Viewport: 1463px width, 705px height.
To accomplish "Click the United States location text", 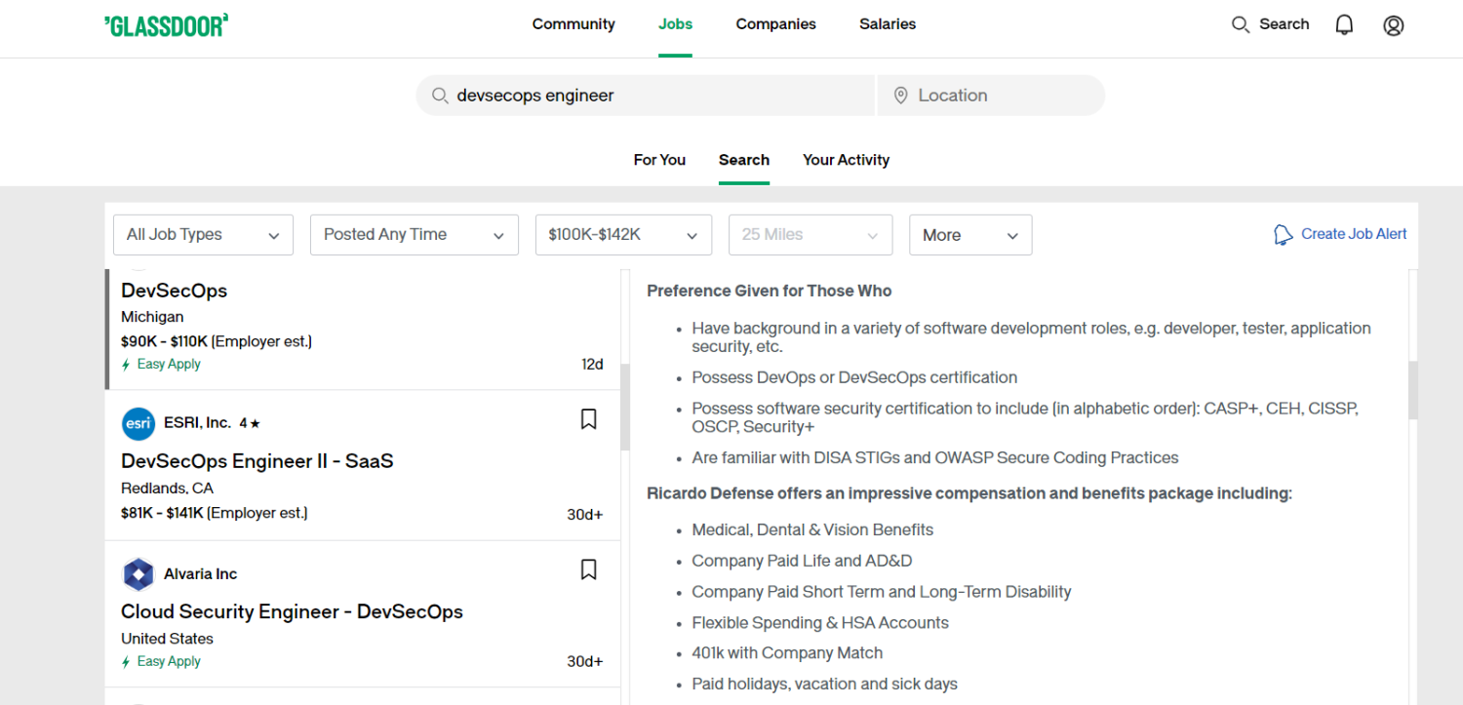I will pos(167,639).
